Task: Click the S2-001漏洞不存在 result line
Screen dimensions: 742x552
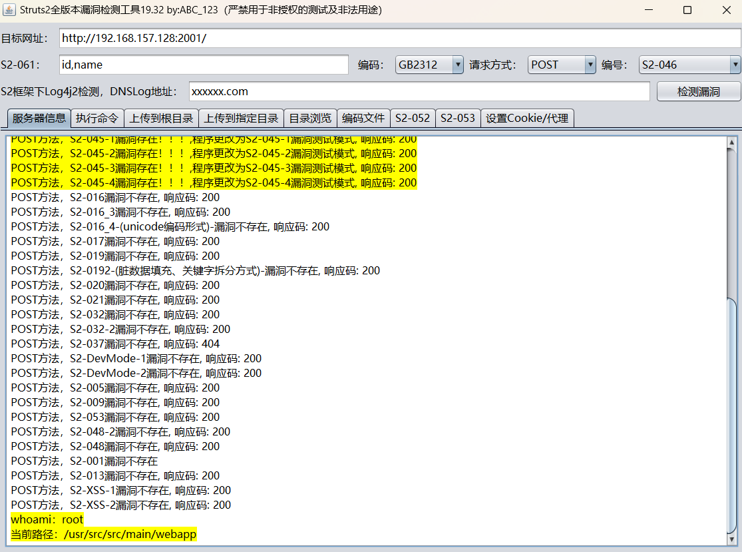Action: [x=85, y=461]
